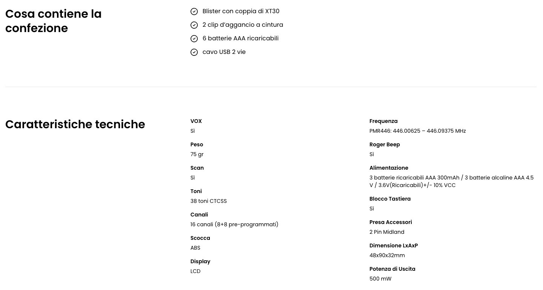This screenshot has width=543, height=290.
Task: Click the 'Cosa contiene la confezione' heading
Action: click(x=53, y=21)
